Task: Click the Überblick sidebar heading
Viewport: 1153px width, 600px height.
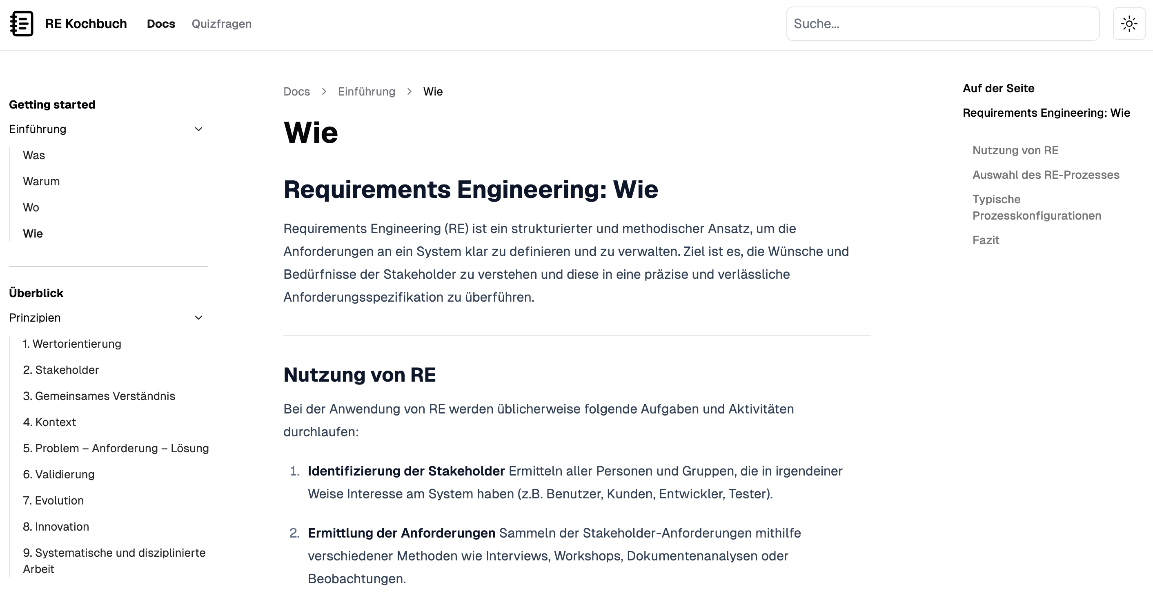Action: click(x=36, y=293)
